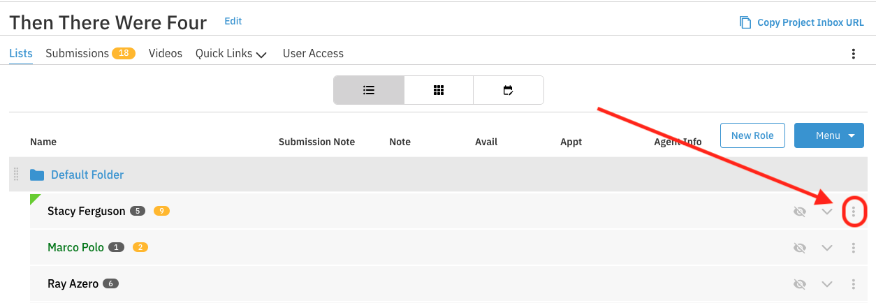Viewport: 876px width, 303px height.
Task: Click the page-level three-dot menu by the tabs
Action: coord(853,54)
